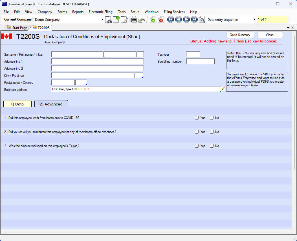Go to previous slip navigation button

click(x=179, y=19)
